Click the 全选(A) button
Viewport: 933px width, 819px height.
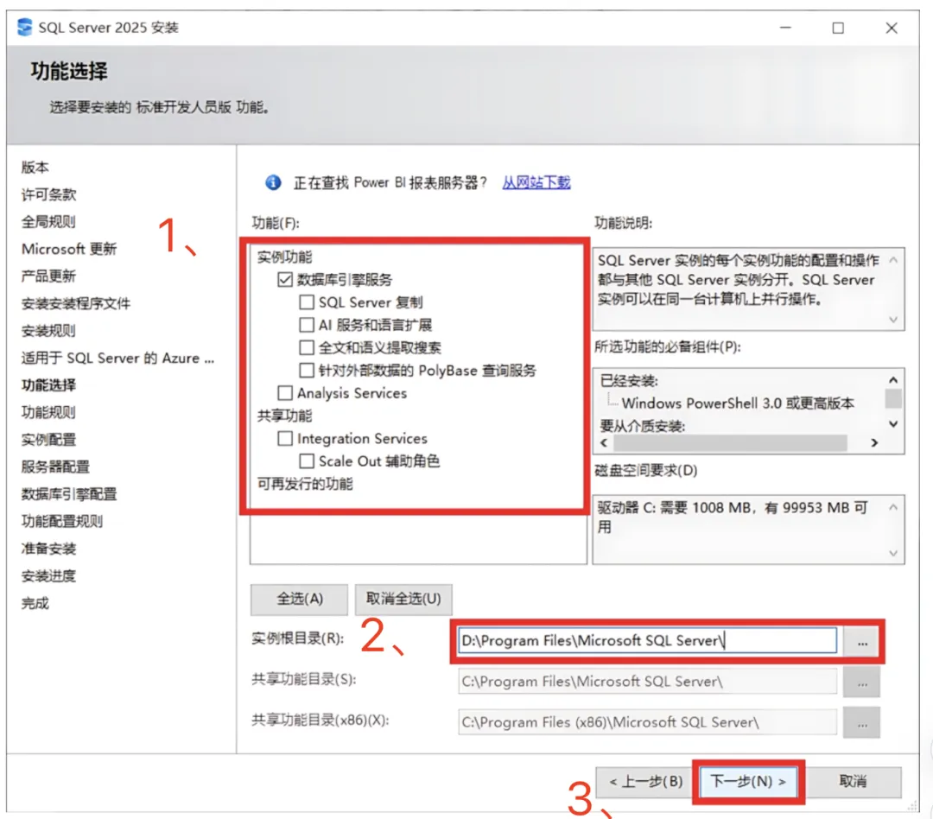point(299,599)
